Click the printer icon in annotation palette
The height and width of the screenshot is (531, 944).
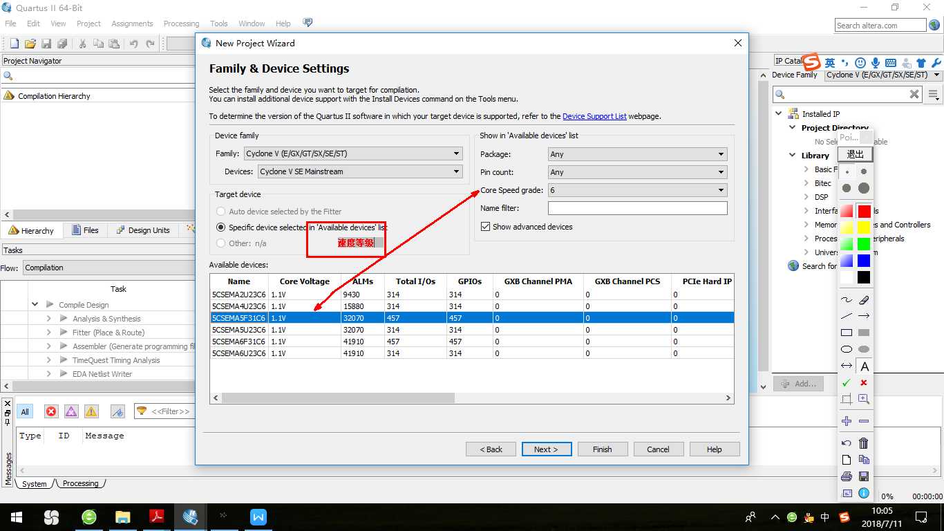point(847,476)
